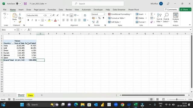This screenshot has height=108, width=193.
Task: Click the Comments button
Action: click(x=171, y=9)
